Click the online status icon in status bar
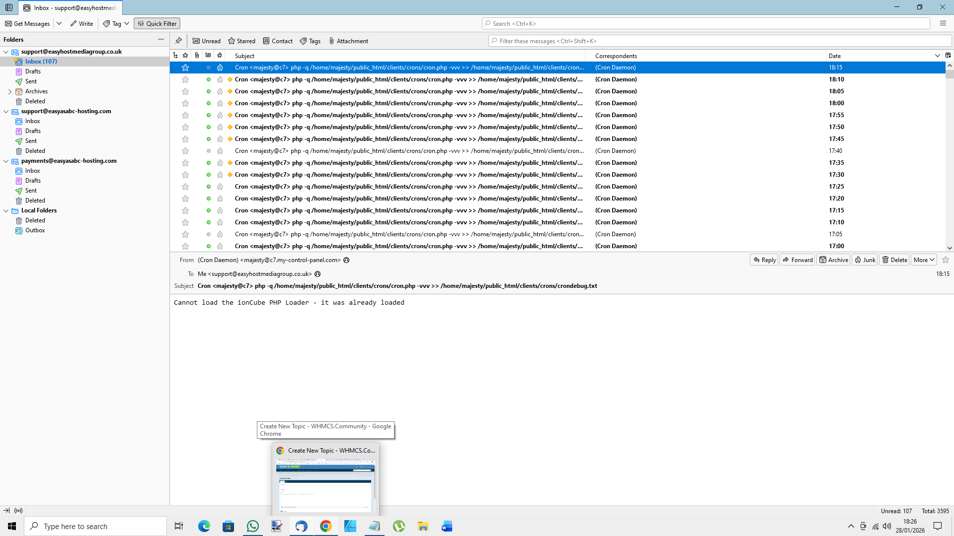This screenshot has height=536, width=954. pos(18,511)
